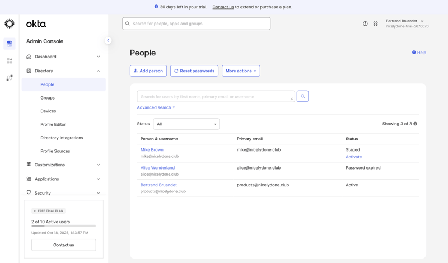
Task: Go to Groups in the sidebar
Action: click(48, 98)
